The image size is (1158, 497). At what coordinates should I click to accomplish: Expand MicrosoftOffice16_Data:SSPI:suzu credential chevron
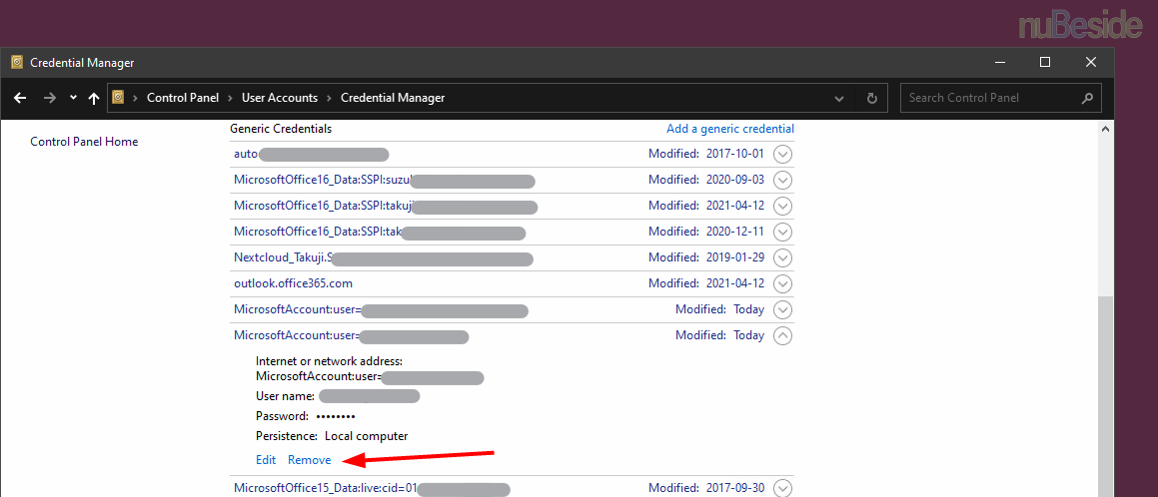tap(783, 180)
